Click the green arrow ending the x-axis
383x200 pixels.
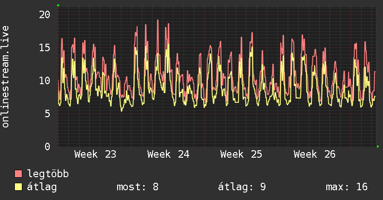378,147
